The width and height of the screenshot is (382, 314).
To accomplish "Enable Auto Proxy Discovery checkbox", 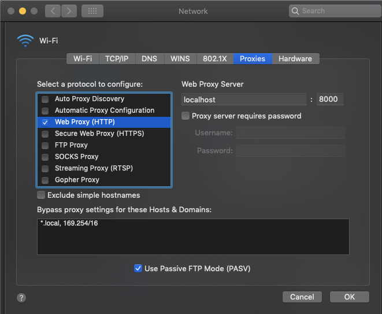I will pos(45,99).
